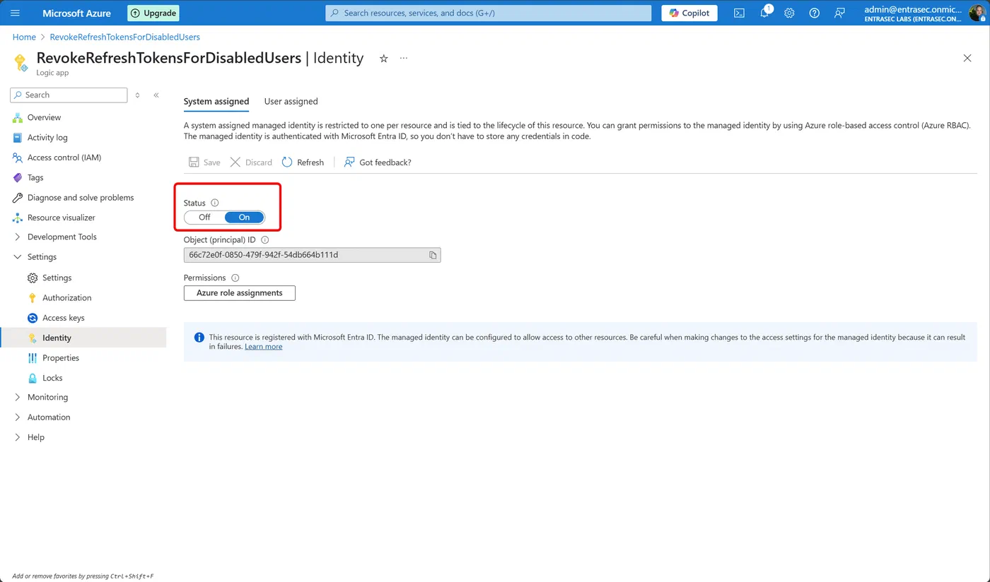Click the RevokeRefreshTokensForDisabledUsers breadcrumb link
Image resolution: width=990 pixels, height=582 pixels.
pos(125,37)
